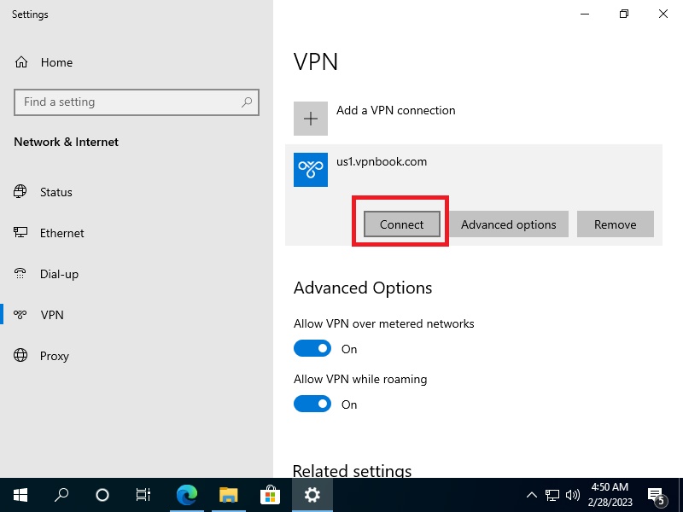Click the Home icon in sidebar
The image size is (683, 512).
(22, 62)
